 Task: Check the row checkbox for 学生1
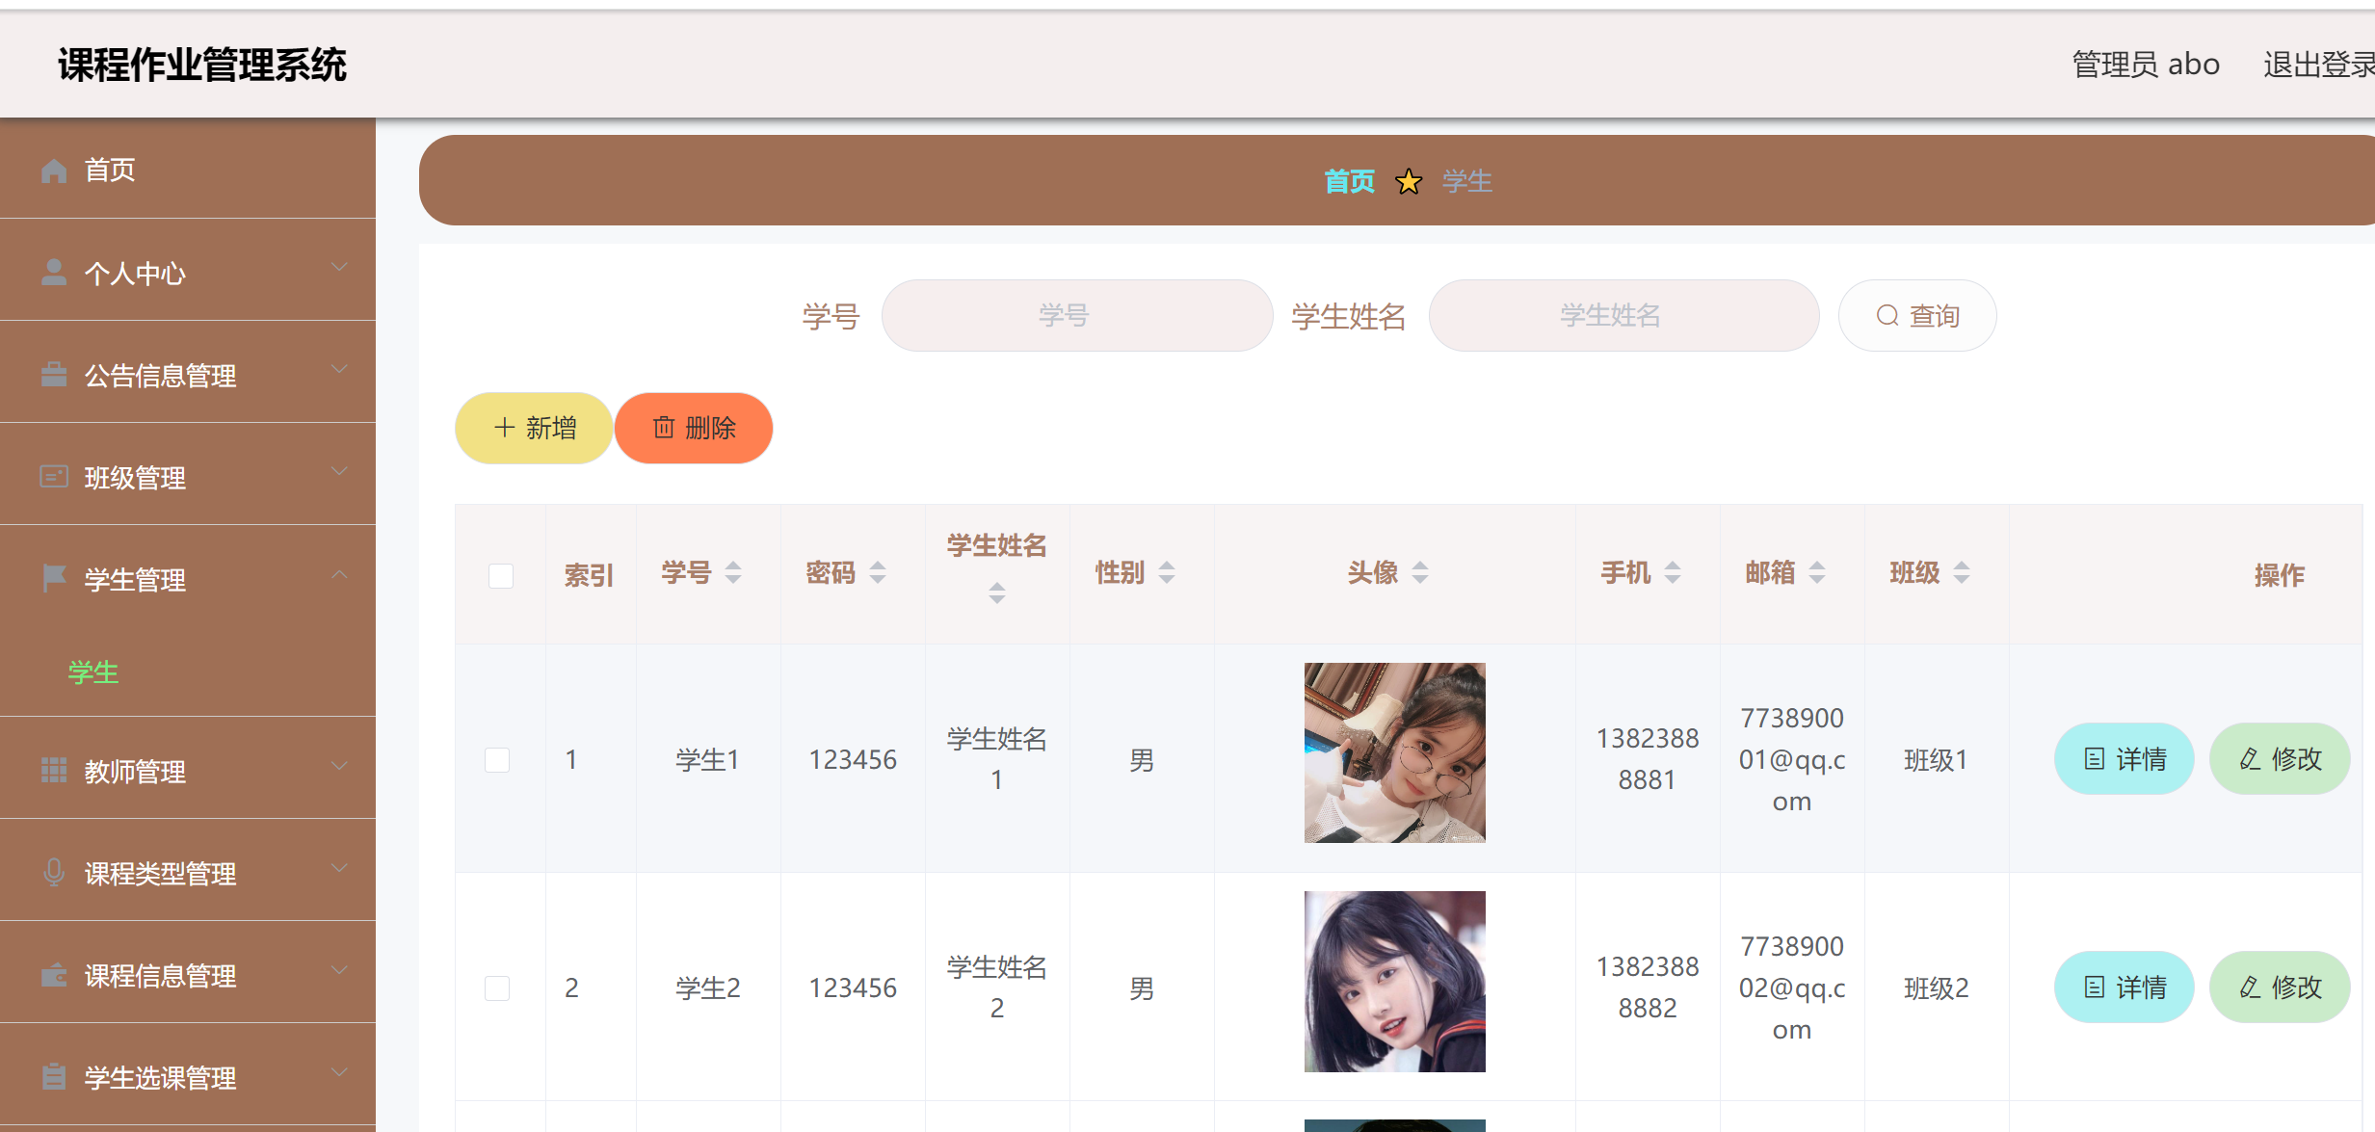click(497, 759)
